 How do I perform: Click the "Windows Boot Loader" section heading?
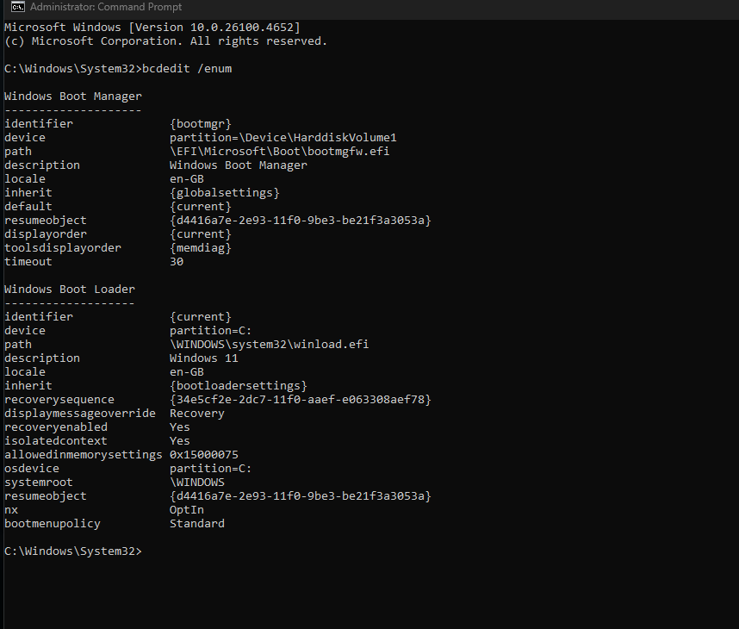(69, 290)
